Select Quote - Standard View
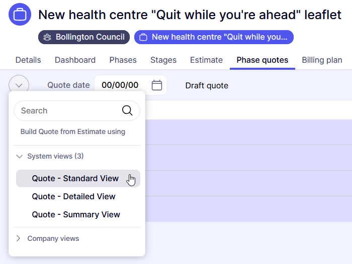 pos(75,178)
